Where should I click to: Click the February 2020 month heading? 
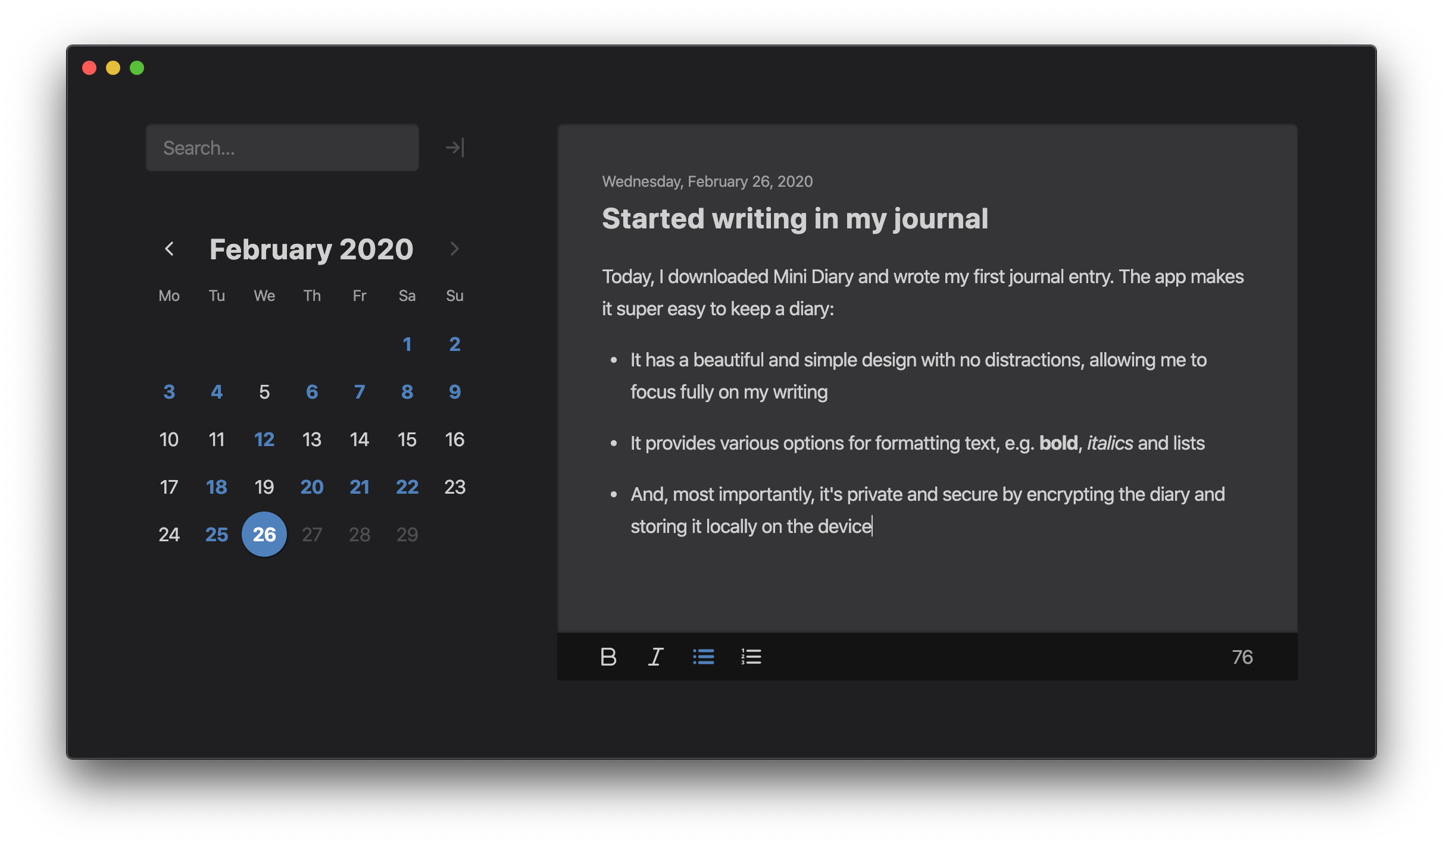pos(311,247)
